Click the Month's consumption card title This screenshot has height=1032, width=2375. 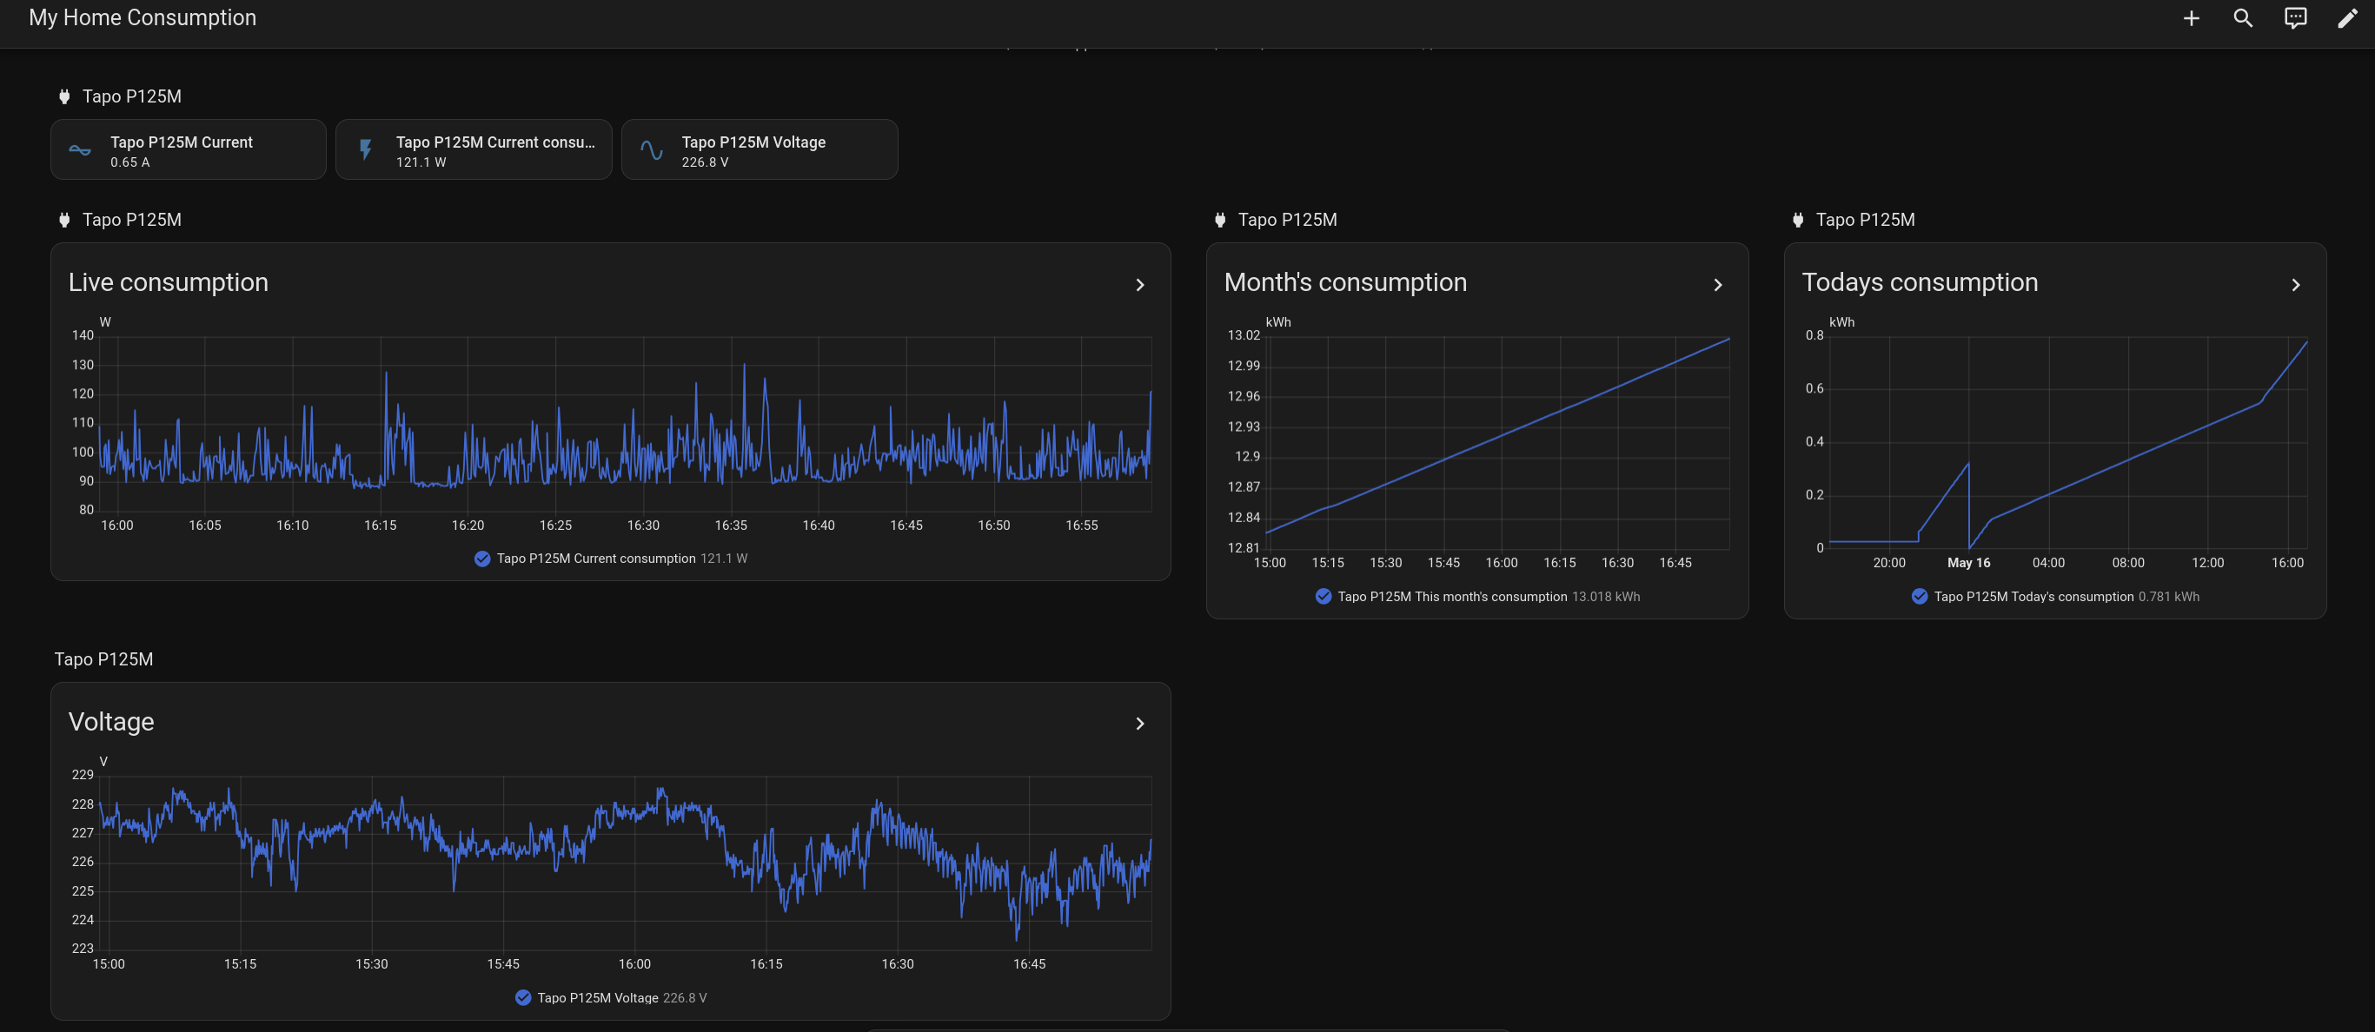click(1345, 283)
